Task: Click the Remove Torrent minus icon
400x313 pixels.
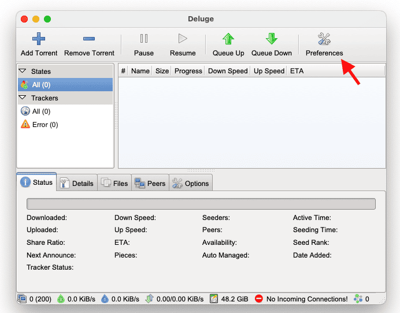Action: pos(89,39)
